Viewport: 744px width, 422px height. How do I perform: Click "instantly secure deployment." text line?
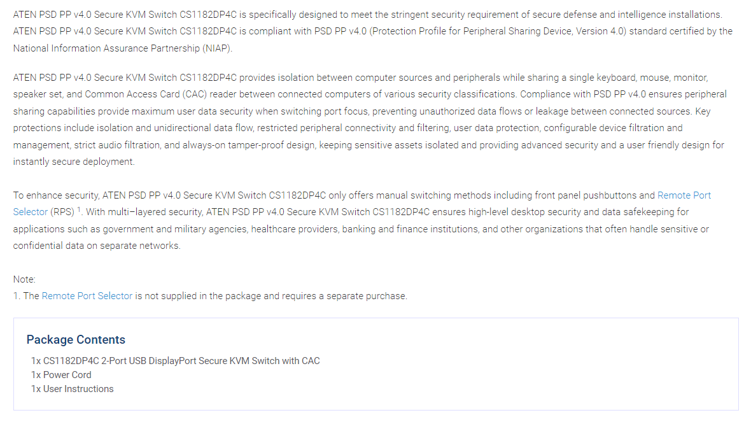[74, 162]
